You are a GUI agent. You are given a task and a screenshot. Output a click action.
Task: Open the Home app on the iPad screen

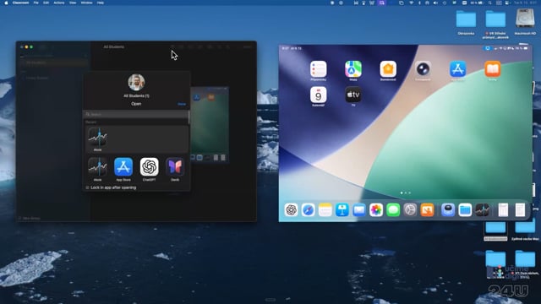(388, 69)
